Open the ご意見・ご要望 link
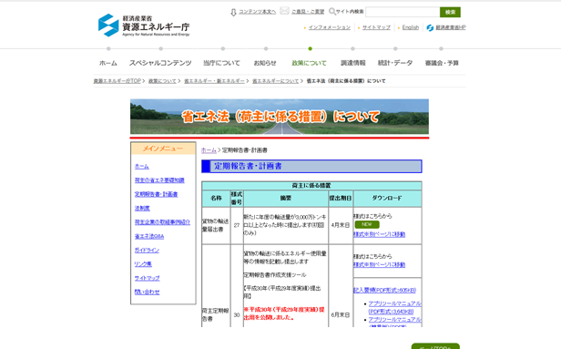The image size is (561, 349). point(308,12)
